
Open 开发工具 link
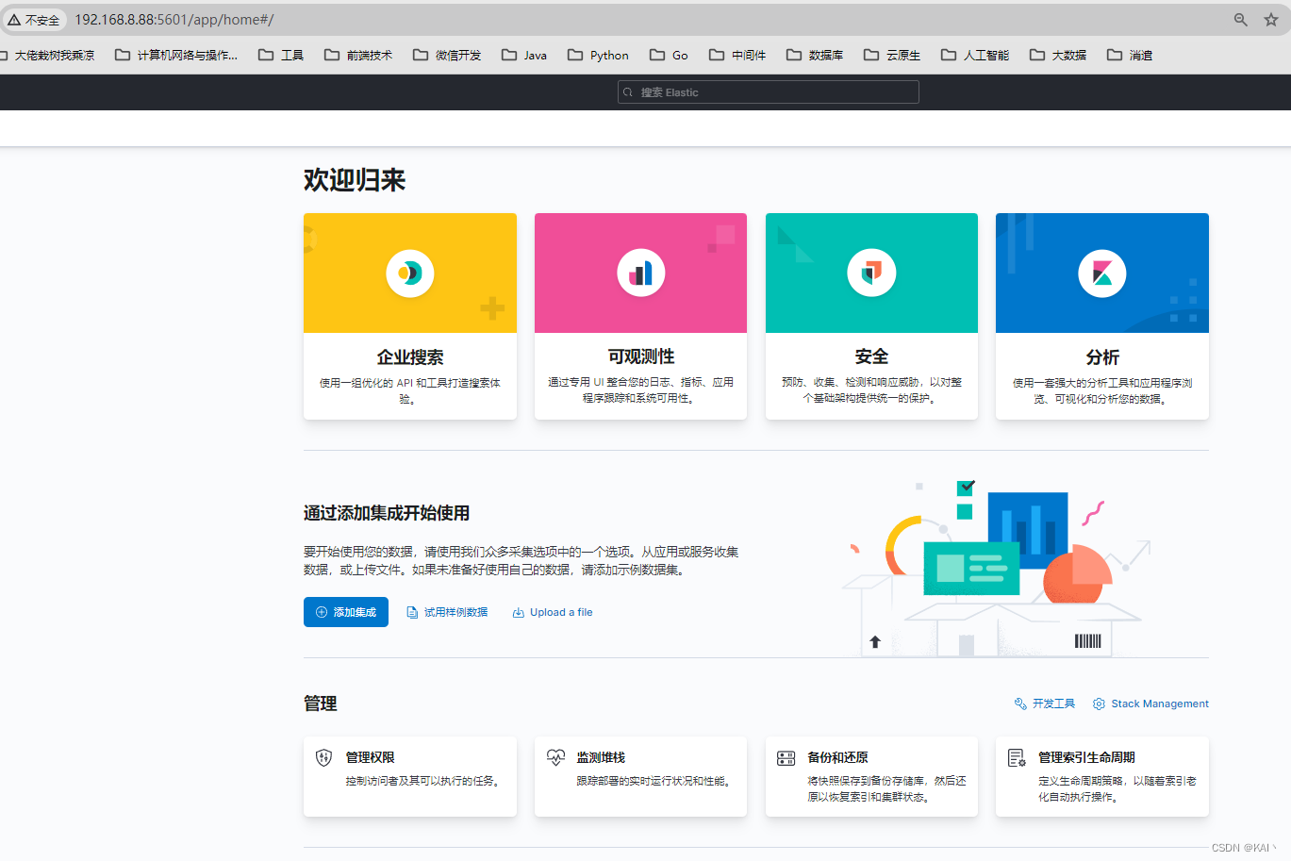click(x=1045, y=704)
